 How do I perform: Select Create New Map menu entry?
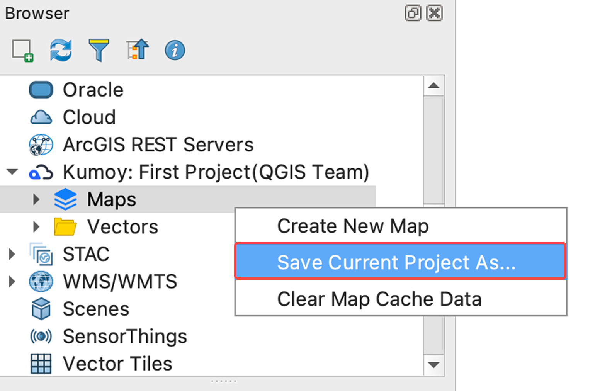click(x=353, y=226)
